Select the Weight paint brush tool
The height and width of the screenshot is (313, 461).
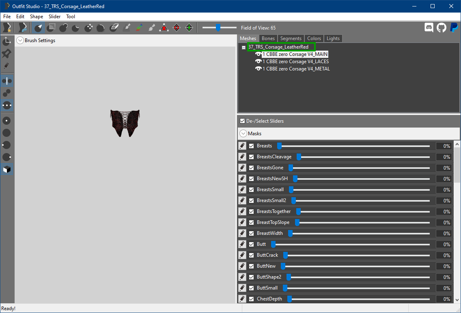click(127, 28)
